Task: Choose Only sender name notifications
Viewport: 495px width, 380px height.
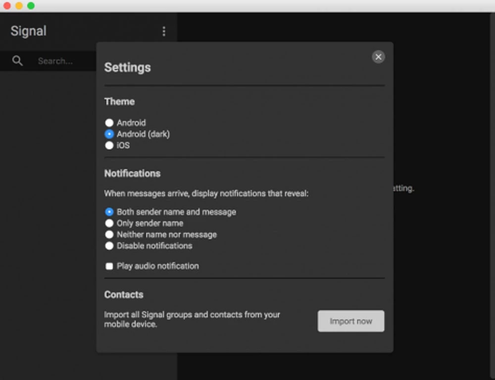Action: [x=109, y=223]
